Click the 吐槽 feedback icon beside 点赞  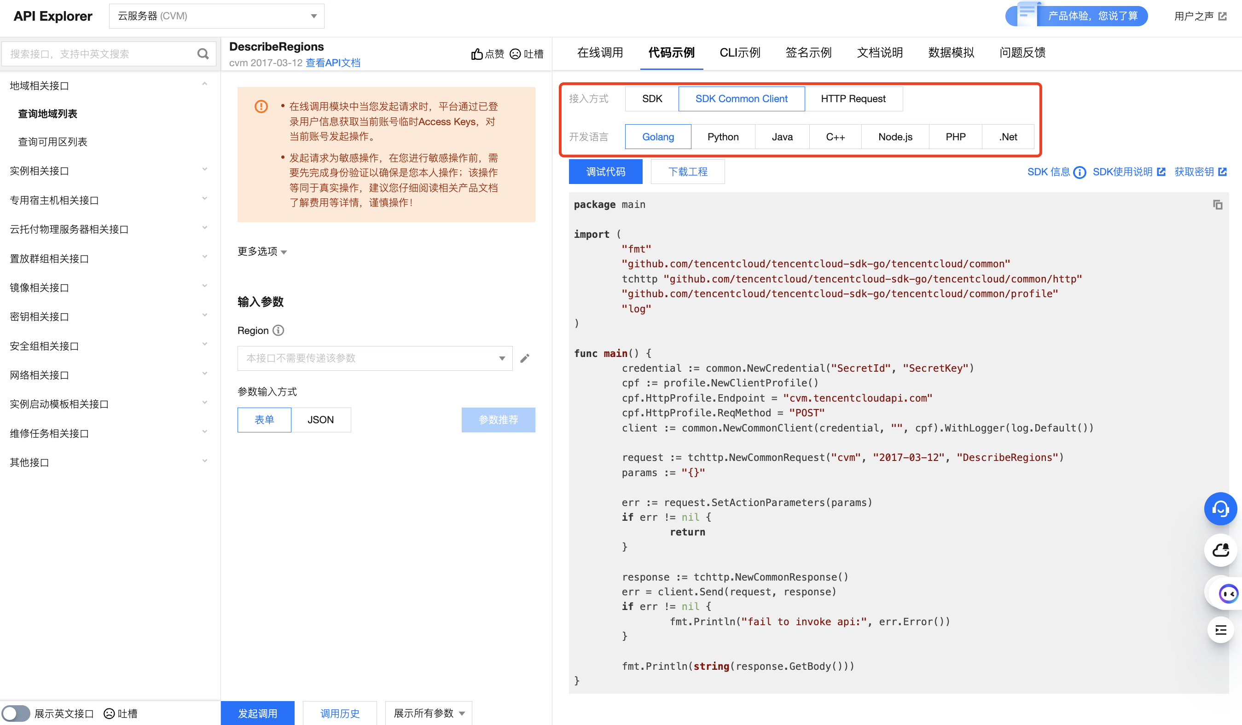click(x=515, y=54)
